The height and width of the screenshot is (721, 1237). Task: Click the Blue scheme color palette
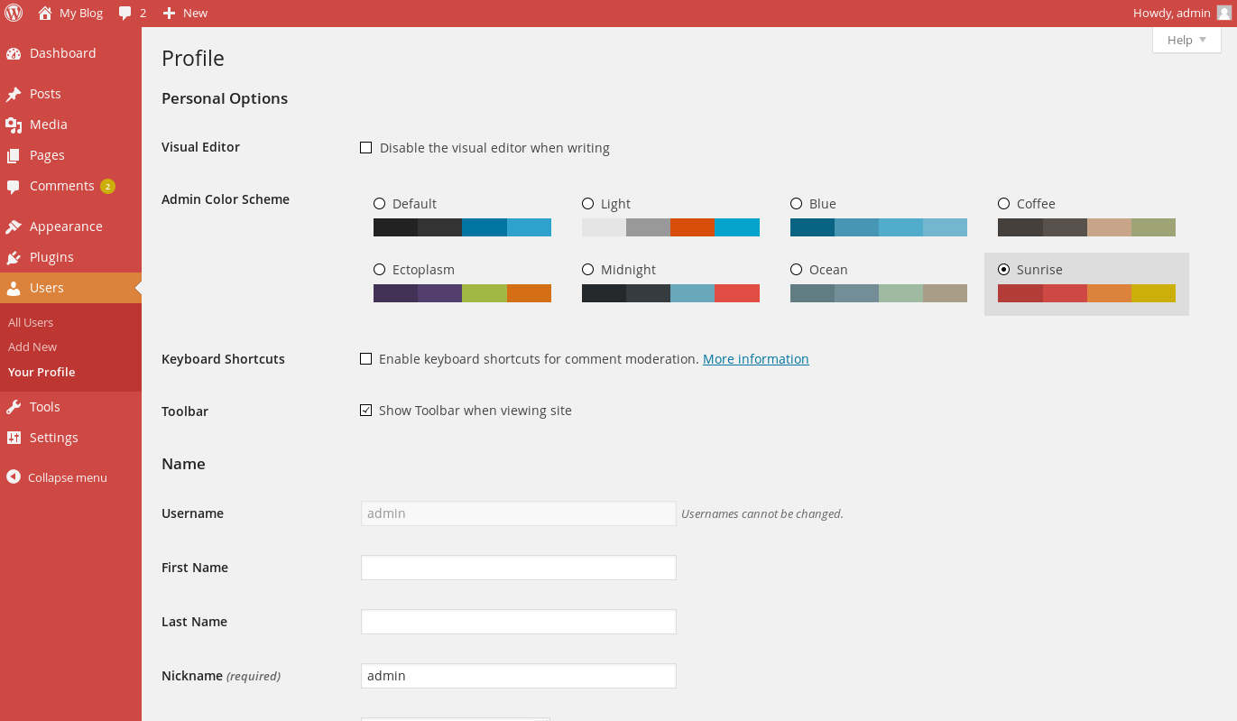click(879, 227)
